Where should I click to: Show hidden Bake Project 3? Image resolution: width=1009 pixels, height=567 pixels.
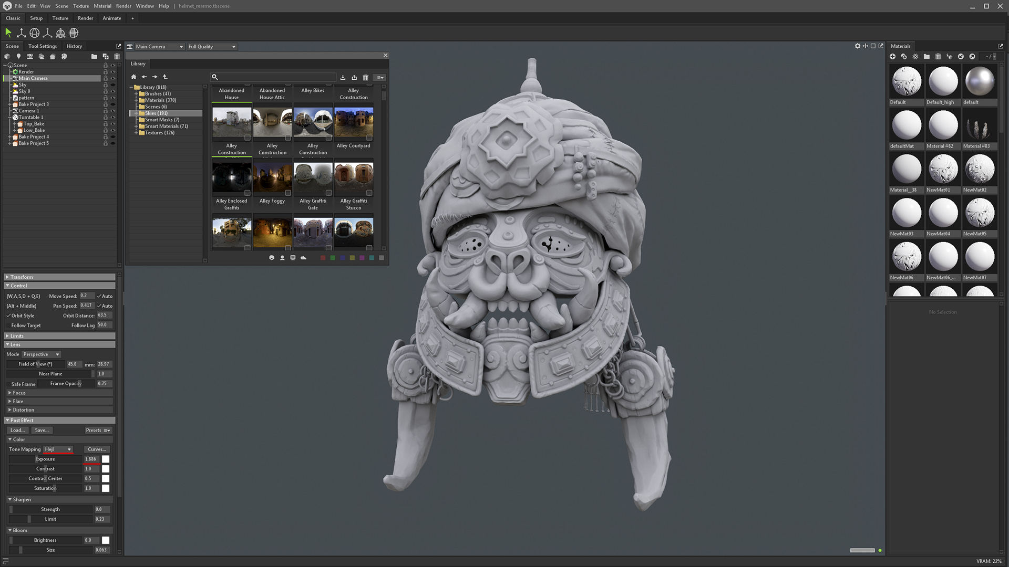pyautogui.click(x=112, y=104)
